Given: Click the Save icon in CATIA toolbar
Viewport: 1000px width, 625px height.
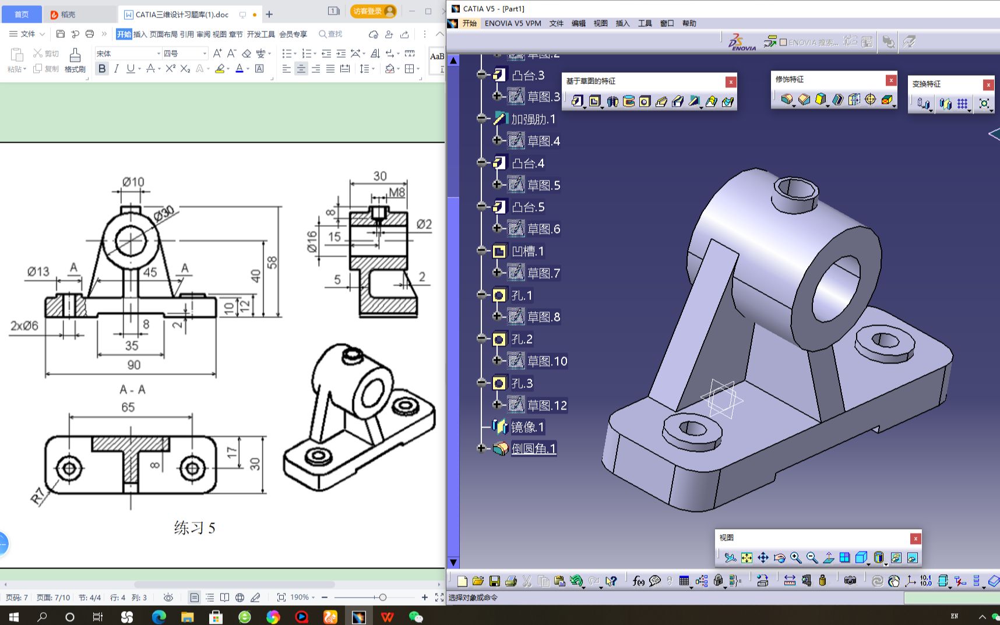Looking at the screenshot, I should tap(494, 581).
